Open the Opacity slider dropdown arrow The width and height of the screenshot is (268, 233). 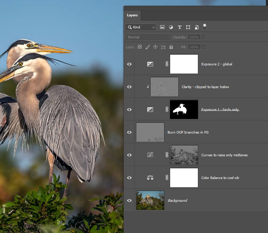pos(203,37)
